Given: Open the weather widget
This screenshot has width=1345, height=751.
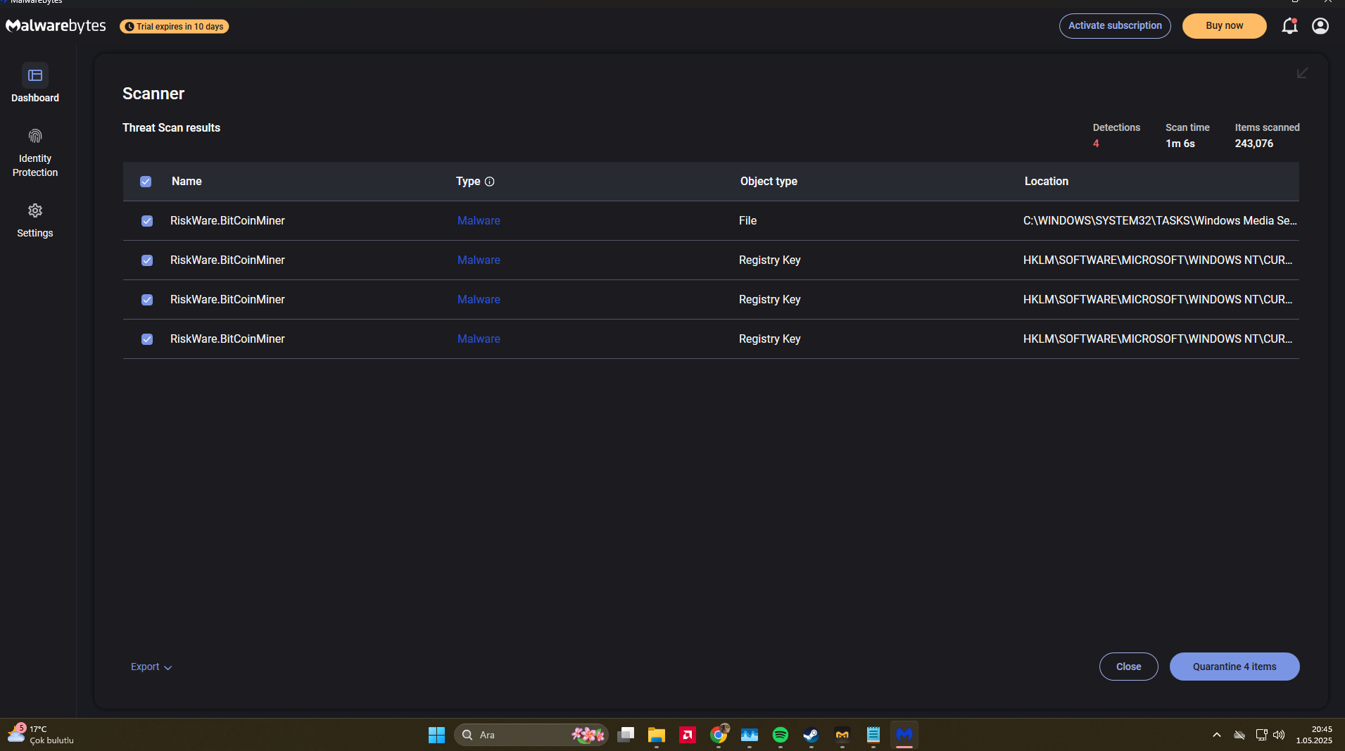Looking at the screenshot, I should 41,735.
